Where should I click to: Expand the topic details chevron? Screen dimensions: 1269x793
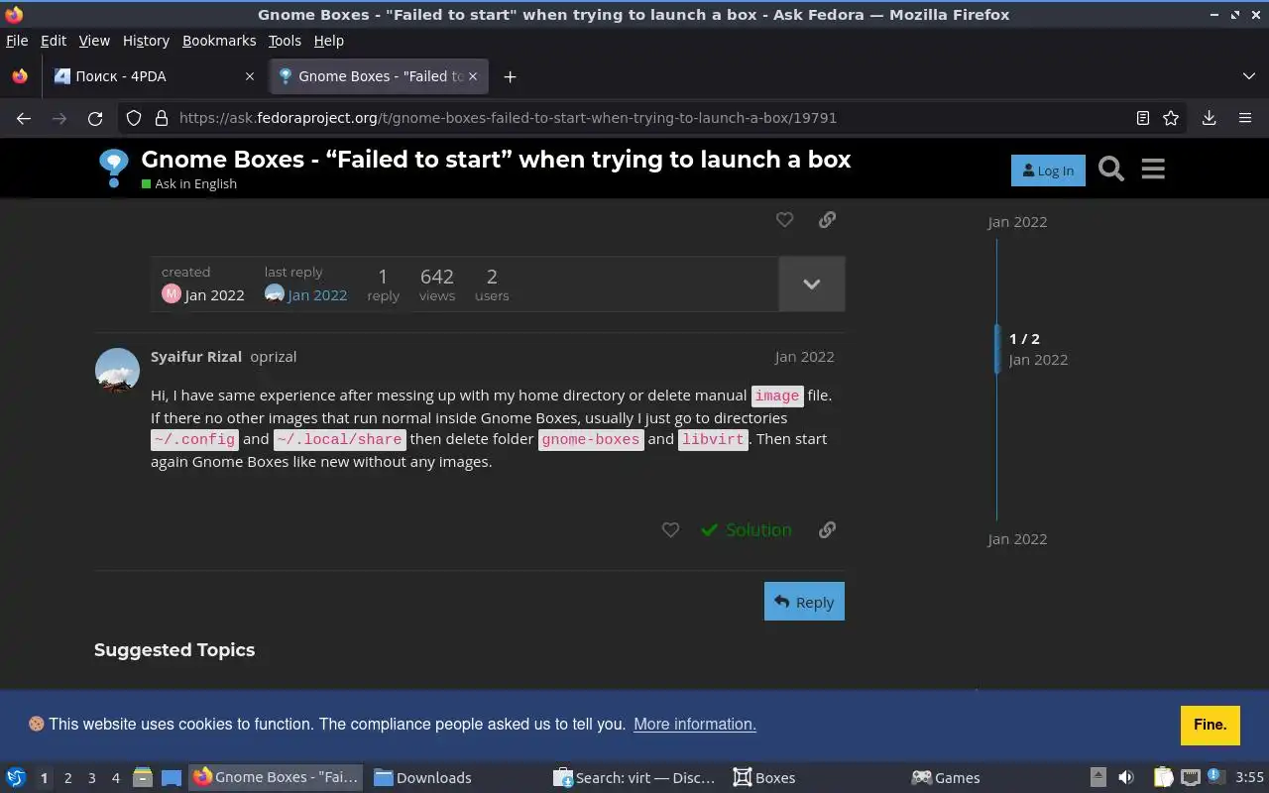[812, 284]
